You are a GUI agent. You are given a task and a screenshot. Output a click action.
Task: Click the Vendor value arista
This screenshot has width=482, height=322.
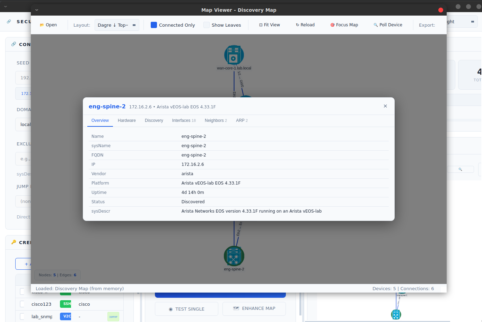(x=187, y=174)
